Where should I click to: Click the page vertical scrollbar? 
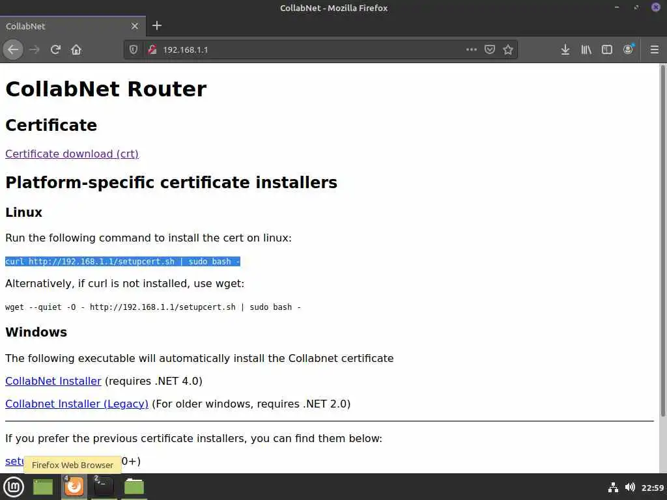pyautogui.click(x=662, y=241)
